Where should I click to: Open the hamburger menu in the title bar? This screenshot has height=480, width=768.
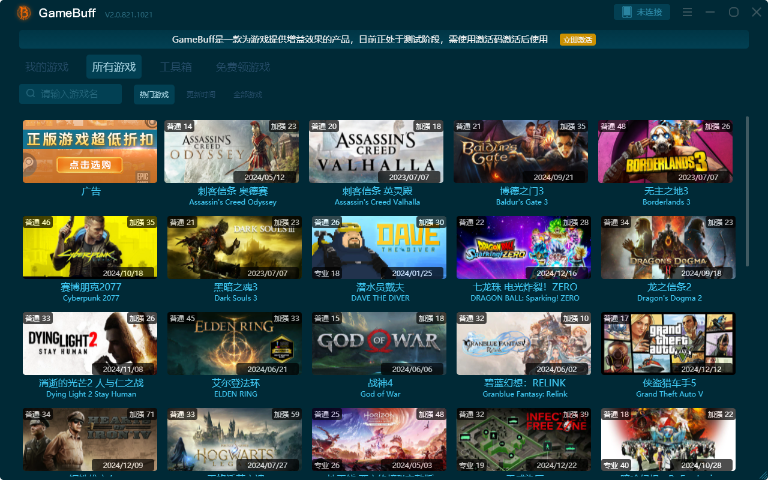(x=687, y=11)
